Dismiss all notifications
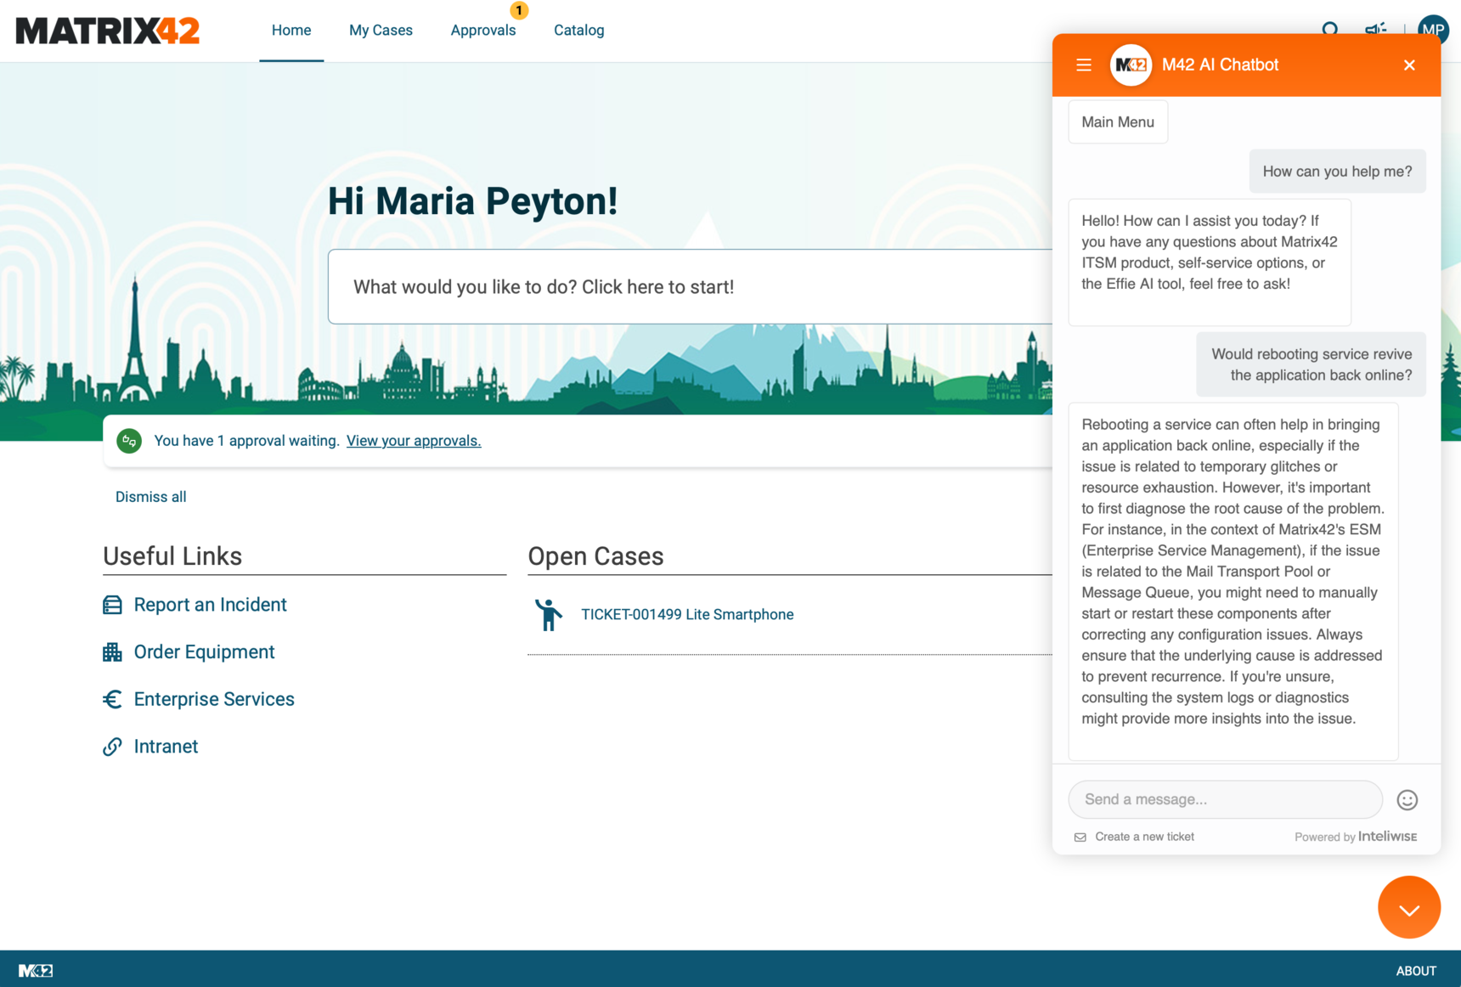 (151, 497)
